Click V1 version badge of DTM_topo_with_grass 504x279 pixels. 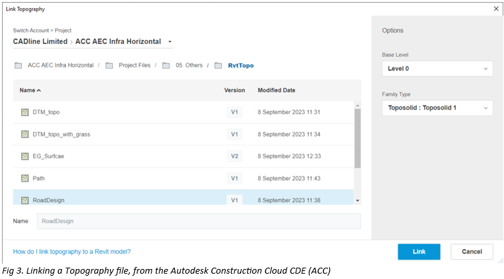click(234, 134)
